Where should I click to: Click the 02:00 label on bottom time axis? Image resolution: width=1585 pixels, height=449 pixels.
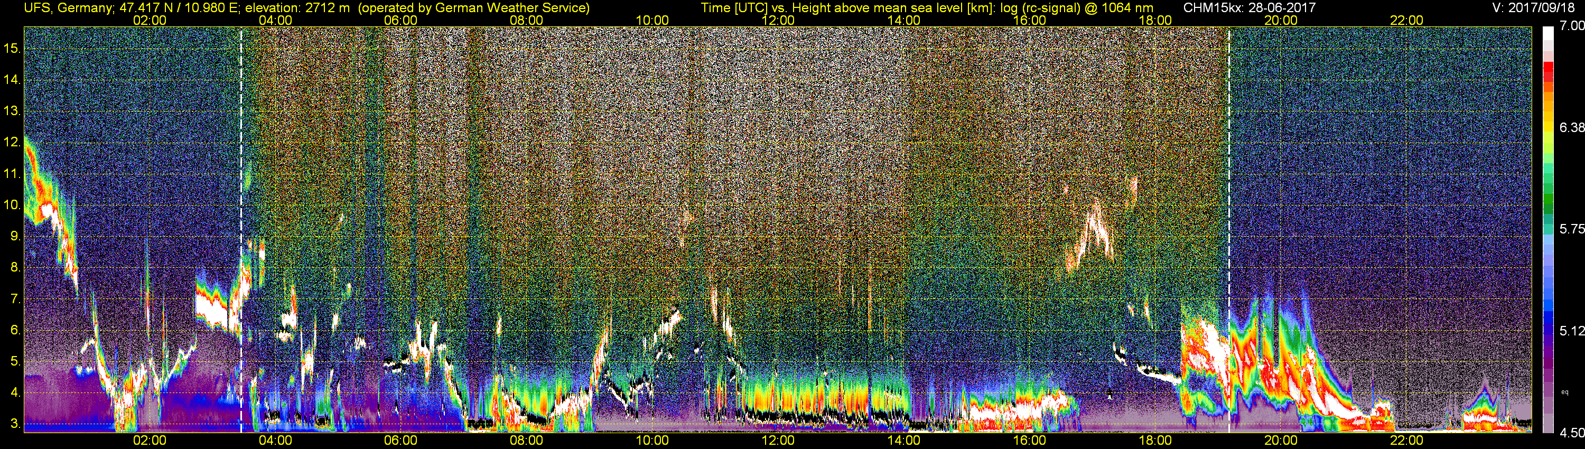coord(150,441)
